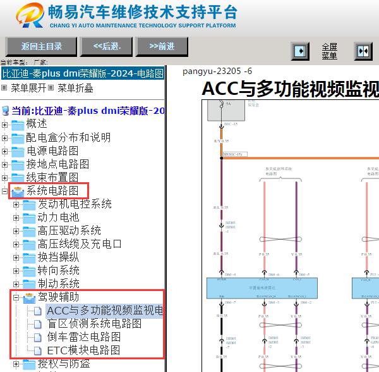
Task: Click the 配电盒分布和说明 folder icon
Action: click(18, 138)
